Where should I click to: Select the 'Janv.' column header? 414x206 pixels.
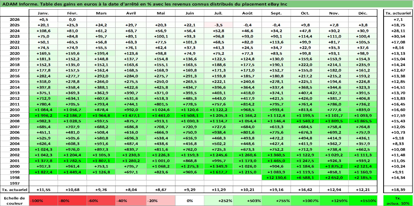(43, 13)
